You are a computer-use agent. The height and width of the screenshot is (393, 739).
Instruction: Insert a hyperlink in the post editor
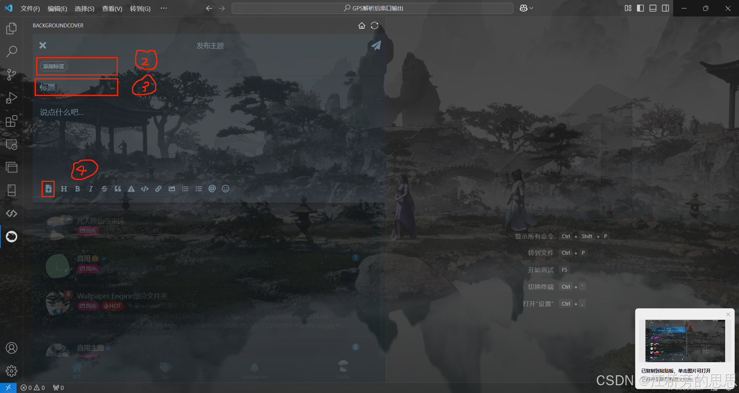[x=158, y=189]
